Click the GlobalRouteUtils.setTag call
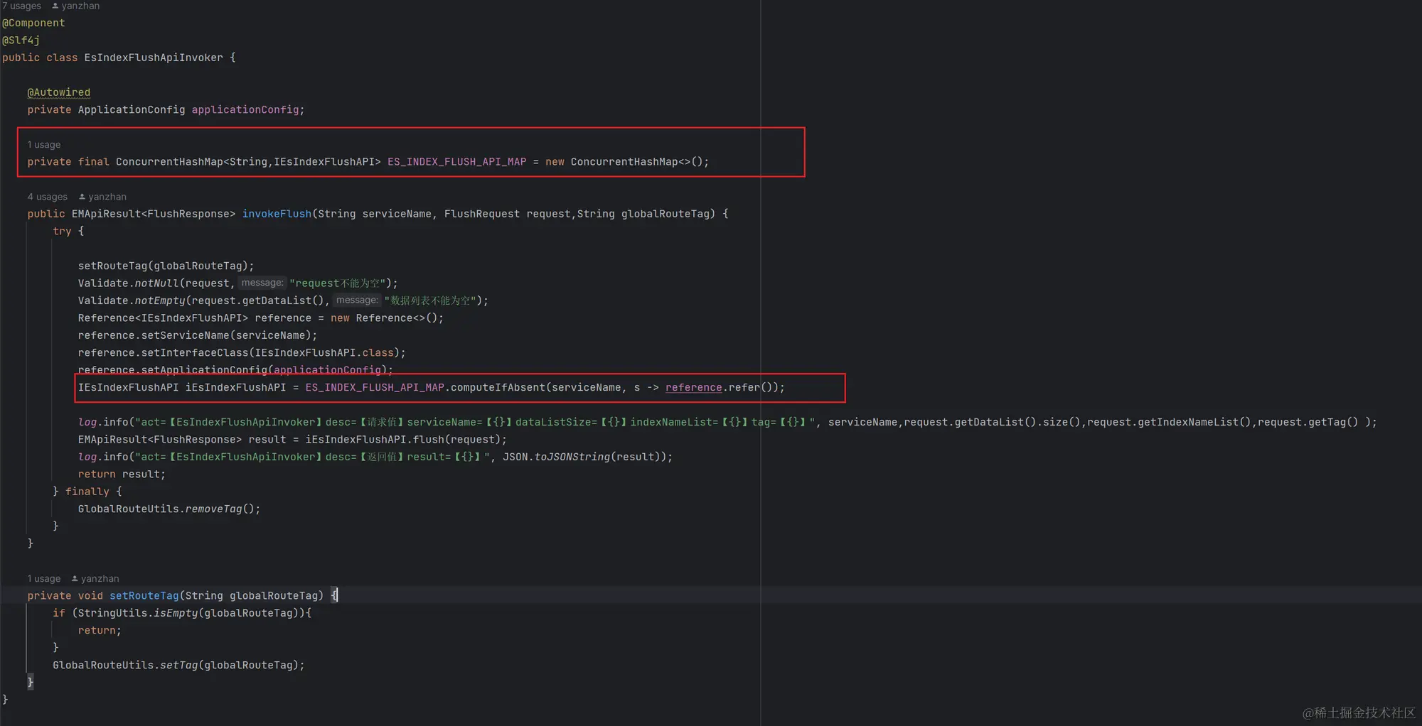1422x726 pixels. 125,666
